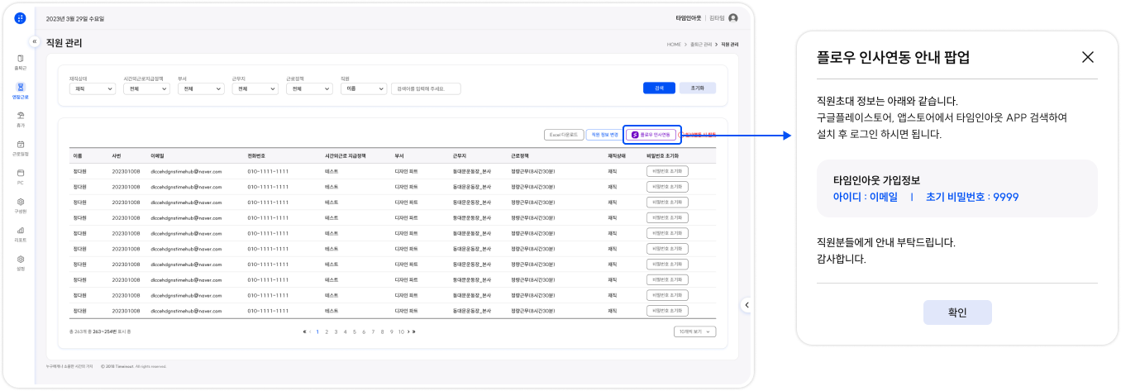Click HOME in the breadcrumb
Viewport: 1121px width, 391px height.
pyautogui.click(x=673, y=43)
